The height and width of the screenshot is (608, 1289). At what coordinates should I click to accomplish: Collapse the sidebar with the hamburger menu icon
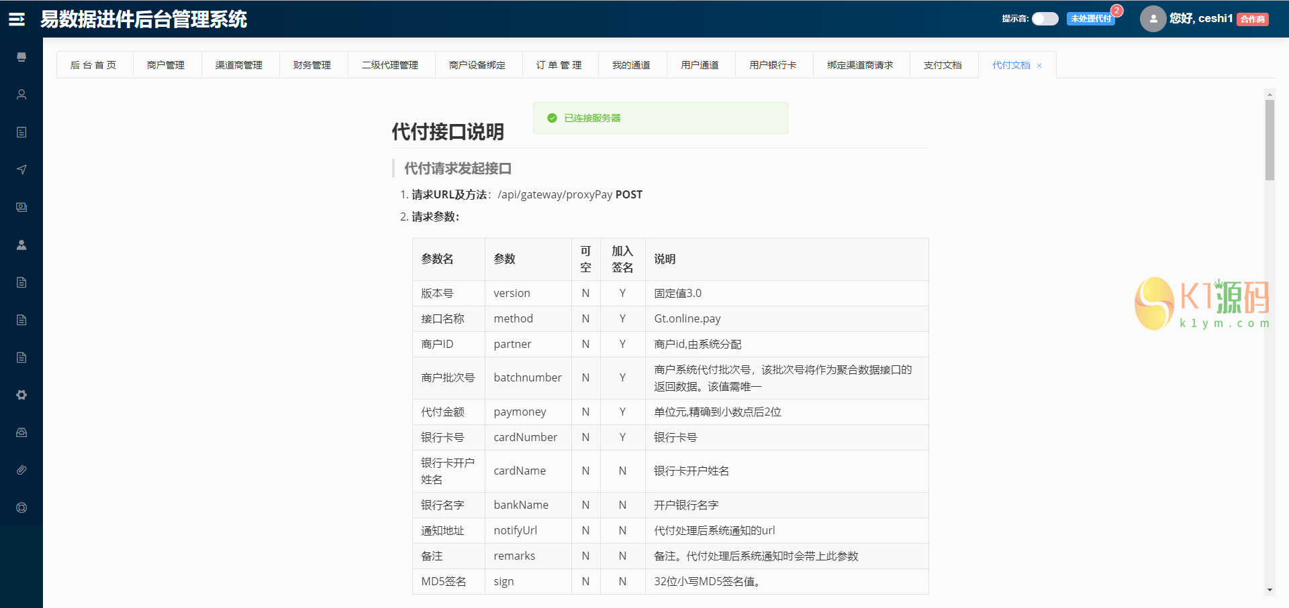pyautogui.click(x=17, y=19)
